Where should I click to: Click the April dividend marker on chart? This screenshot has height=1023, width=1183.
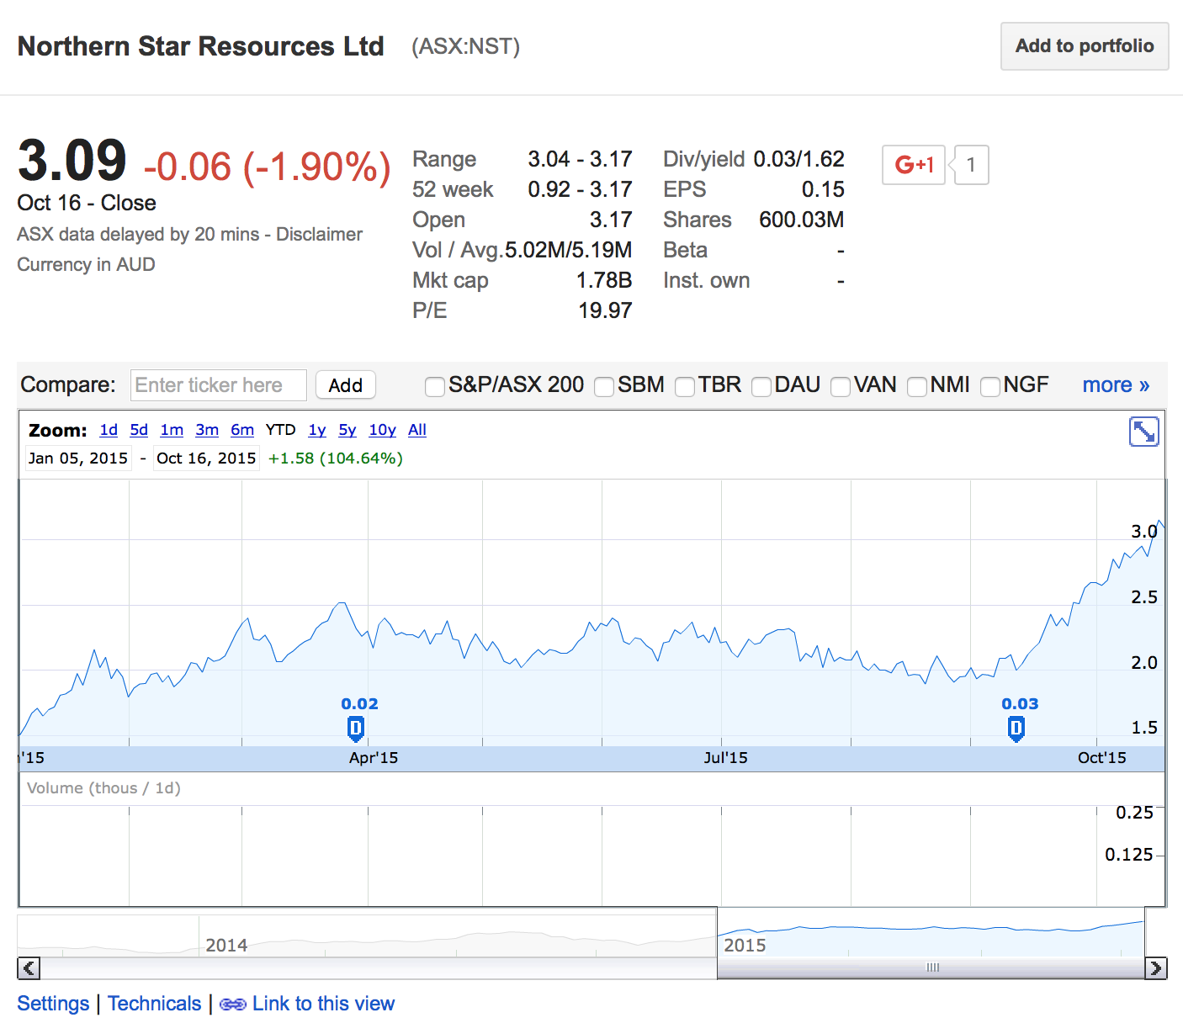[x=356, y=728]
